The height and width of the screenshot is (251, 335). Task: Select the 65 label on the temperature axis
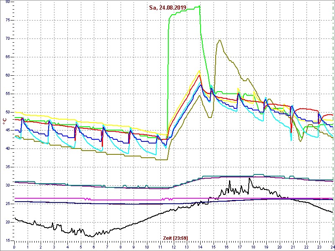click(7, 57)
